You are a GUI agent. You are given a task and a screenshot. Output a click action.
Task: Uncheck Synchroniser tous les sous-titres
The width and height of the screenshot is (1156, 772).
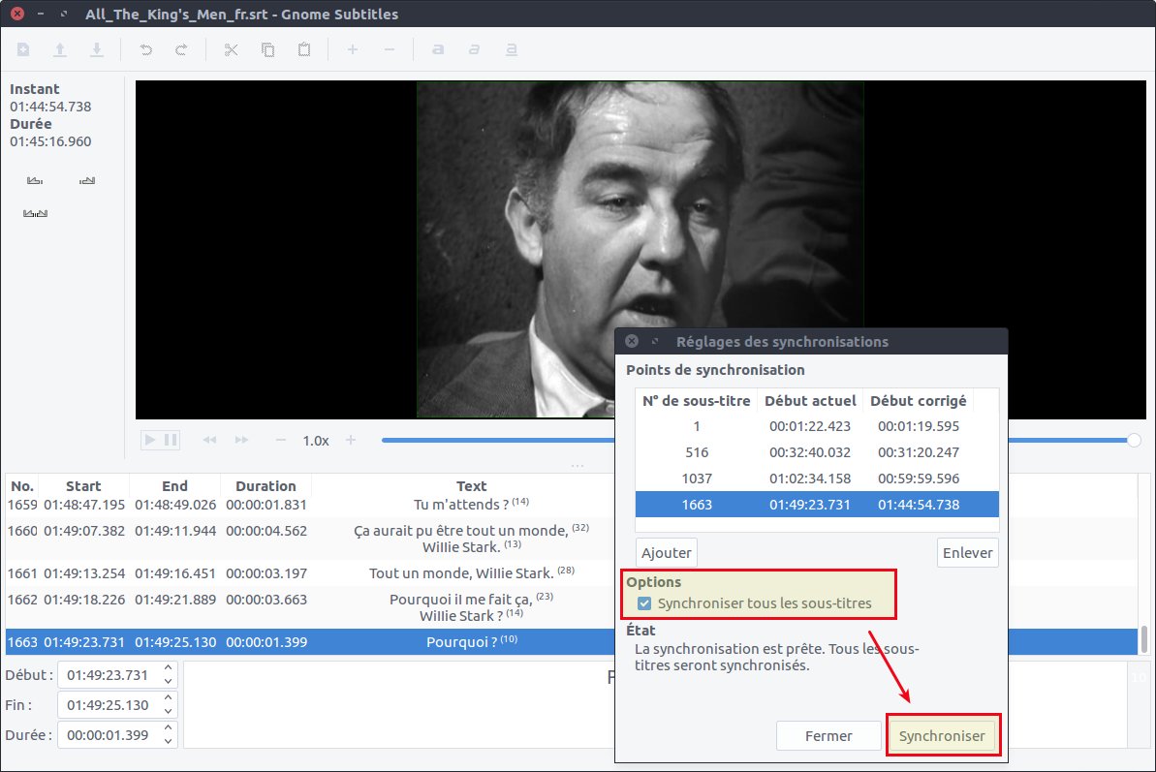point(644,603)
